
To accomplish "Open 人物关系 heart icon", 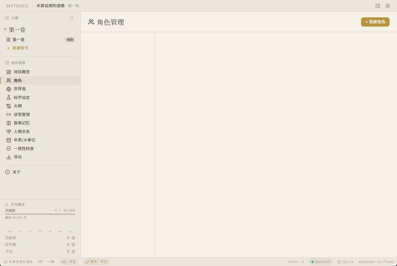I will [x=9, y=131].
